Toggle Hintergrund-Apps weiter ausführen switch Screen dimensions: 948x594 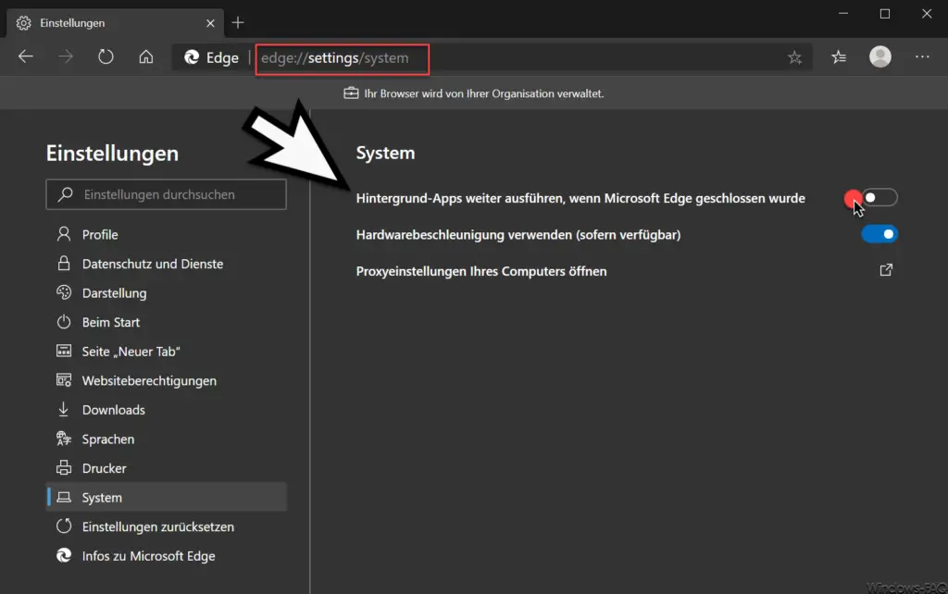879,198
